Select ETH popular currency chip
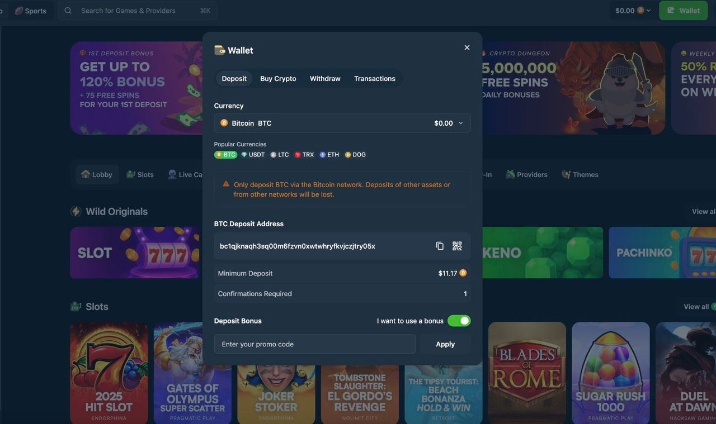This screenshot has height=424, width=716. pos(329,155)
